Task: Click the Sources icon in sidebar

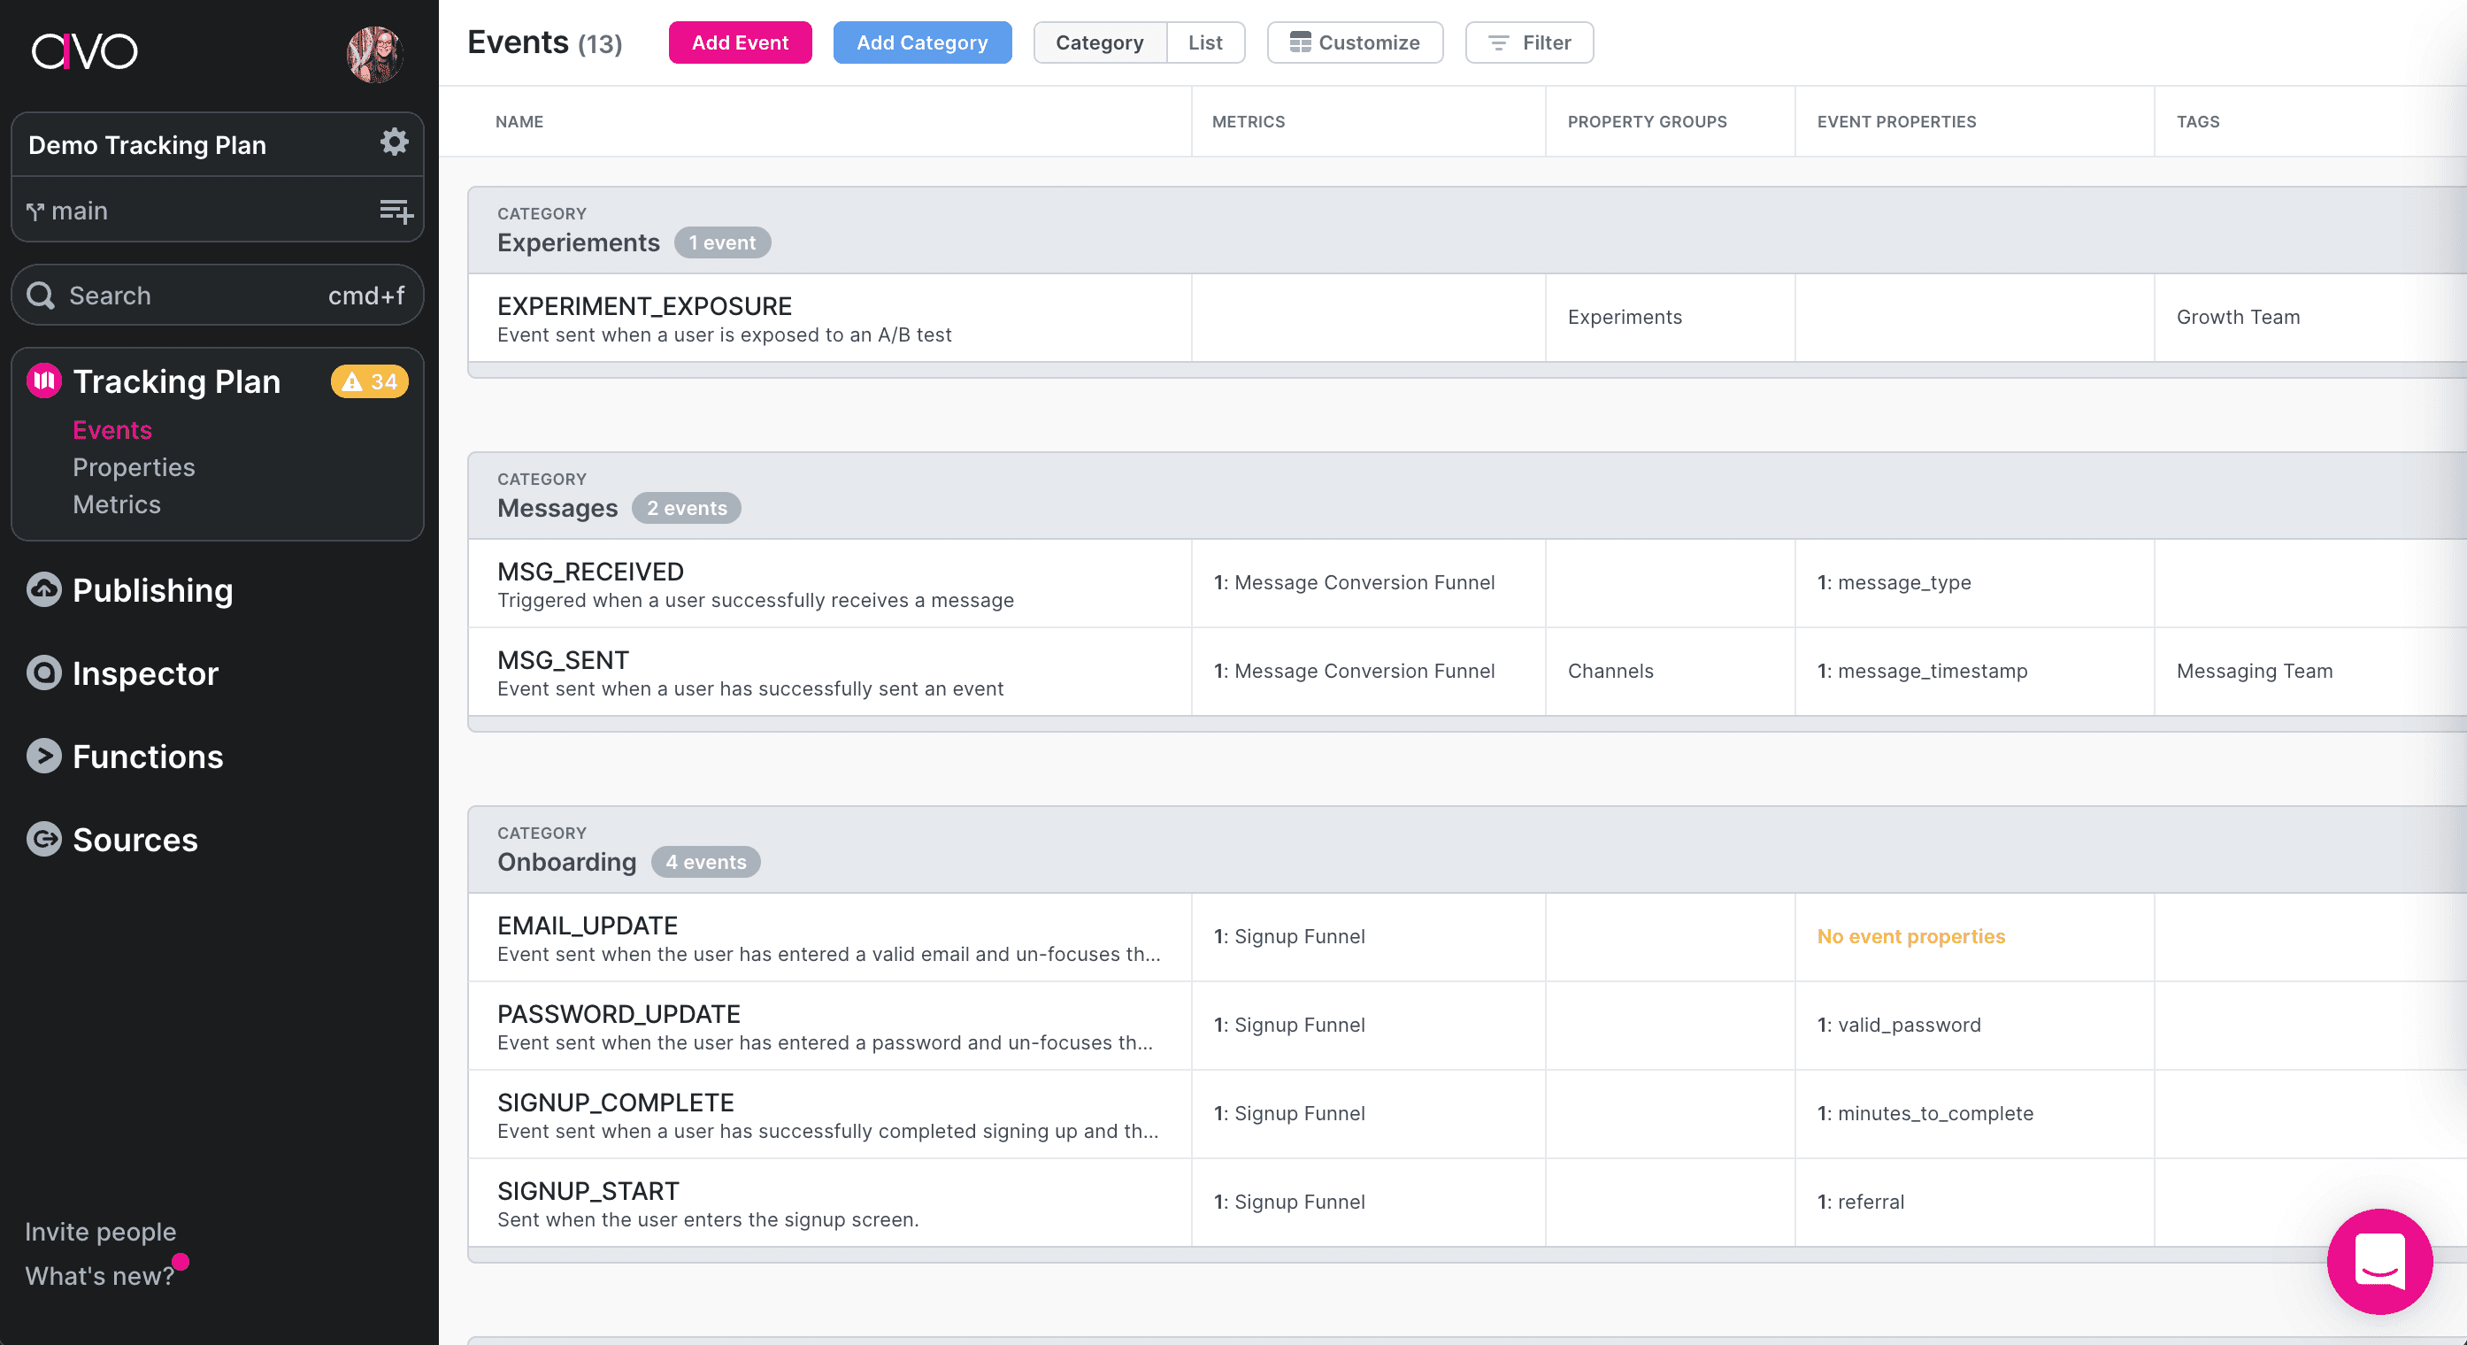Action: coord(43,838)
